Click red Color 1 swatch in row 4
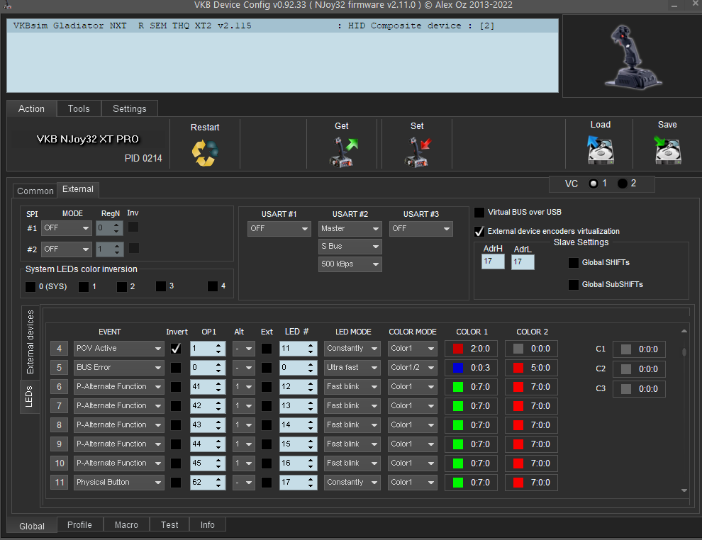Image resolution: width=702 pixels, height=540 pixels. [x=458, y=349]
